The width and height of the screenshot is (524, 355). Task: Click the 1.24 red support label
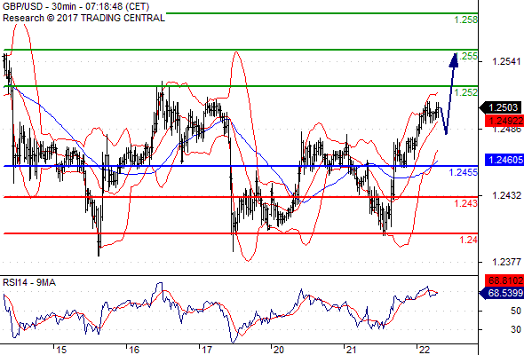469,240
